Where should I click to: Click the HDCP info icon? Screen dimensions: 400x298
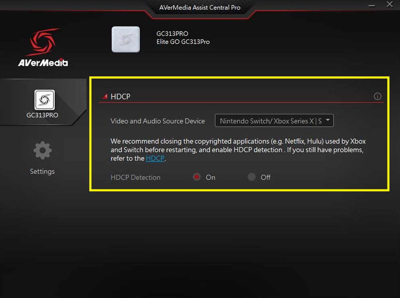377,97
